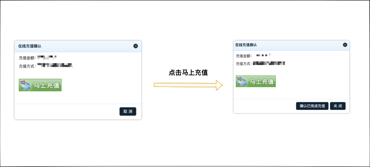Click 马上充值 button in left dialog
This screenshot has width=370, height=167.
pyautogui.click(x=40, y=85)
